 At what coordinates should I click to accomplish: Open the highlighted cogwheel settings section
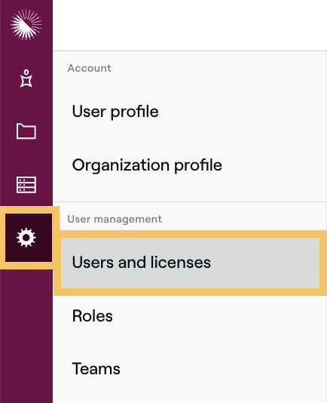click(x=26, y=238)
